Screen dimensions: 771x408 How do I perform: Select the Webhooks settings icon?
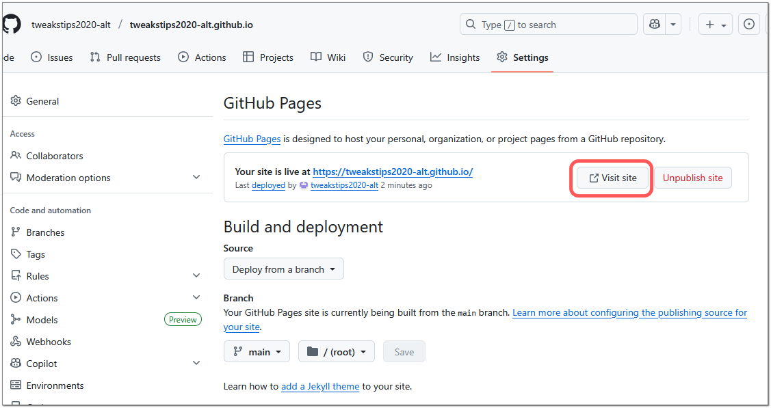pos(16,341)
